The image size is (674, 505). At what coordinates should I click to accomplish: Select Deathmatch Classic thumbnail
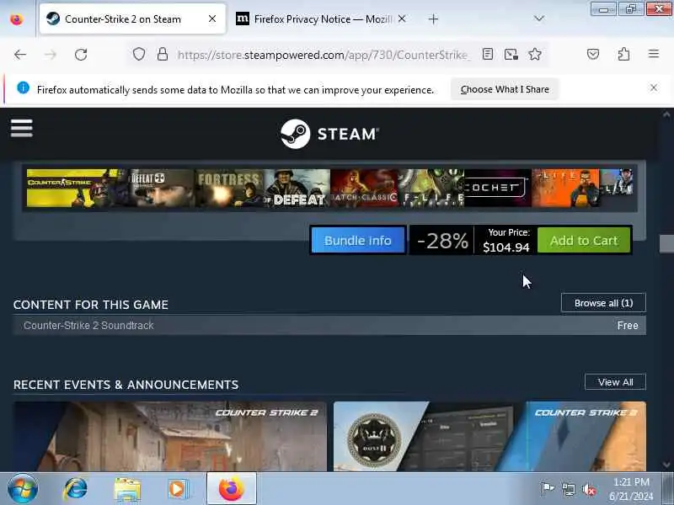(x=364, y=188)
